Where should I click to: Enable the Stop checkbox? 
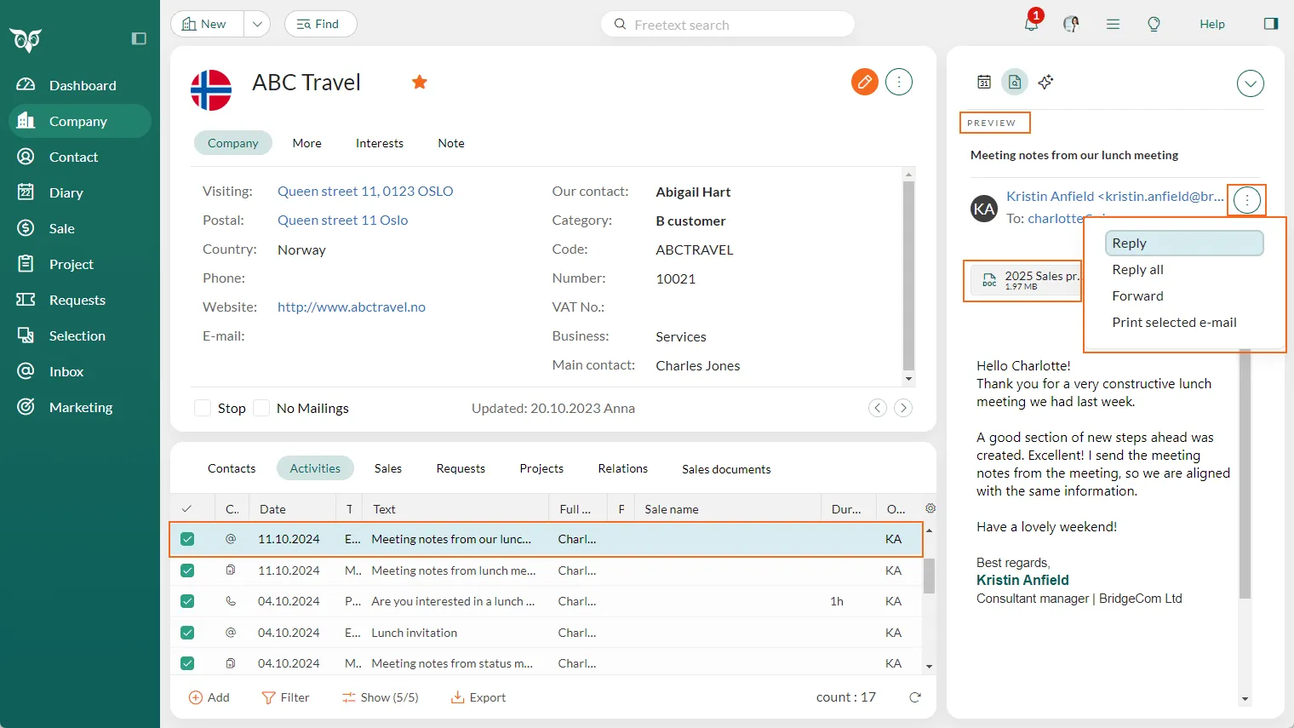pos(203,408)
